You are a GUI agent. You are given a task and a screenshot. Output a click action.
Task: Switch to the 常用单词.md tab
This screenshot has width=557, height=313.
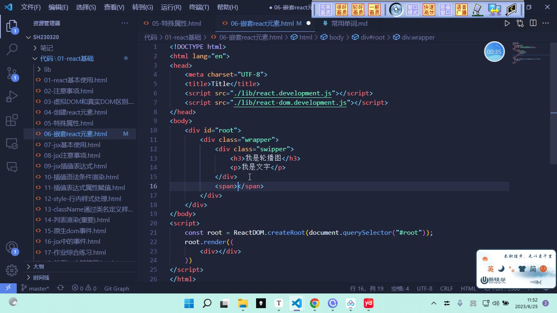(345, 23)
